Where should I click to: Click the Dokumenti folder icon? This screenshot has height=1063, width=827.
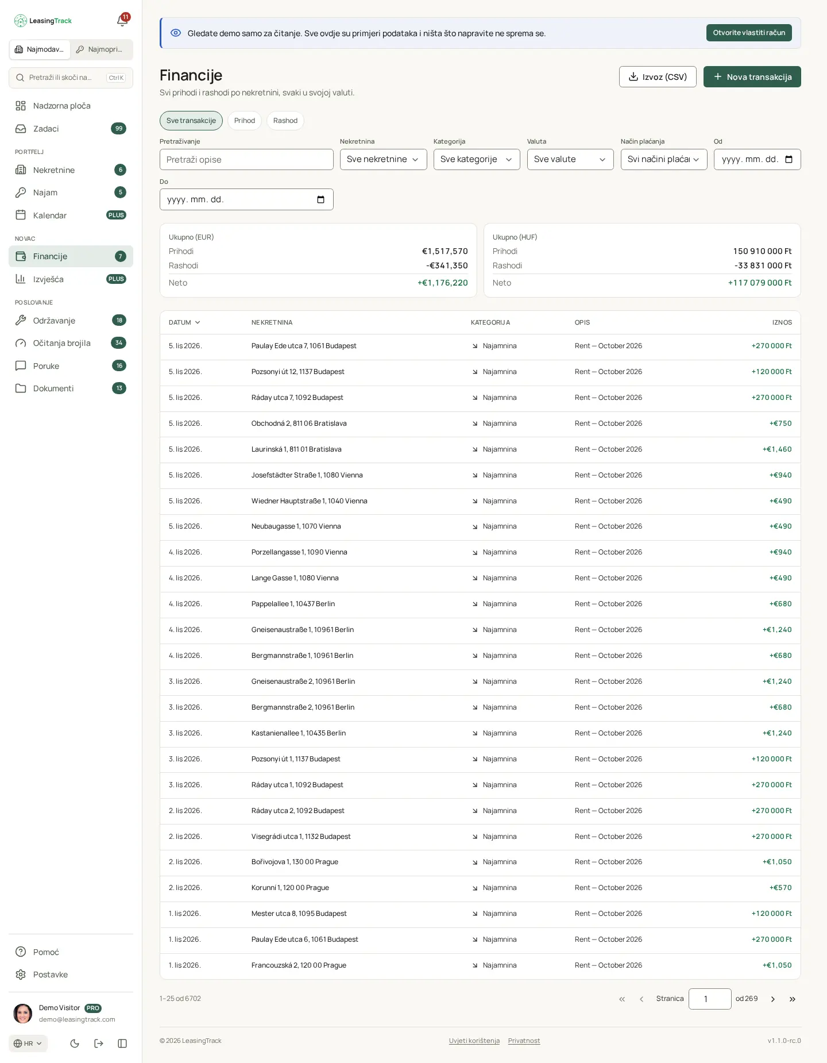coord(21,388)
